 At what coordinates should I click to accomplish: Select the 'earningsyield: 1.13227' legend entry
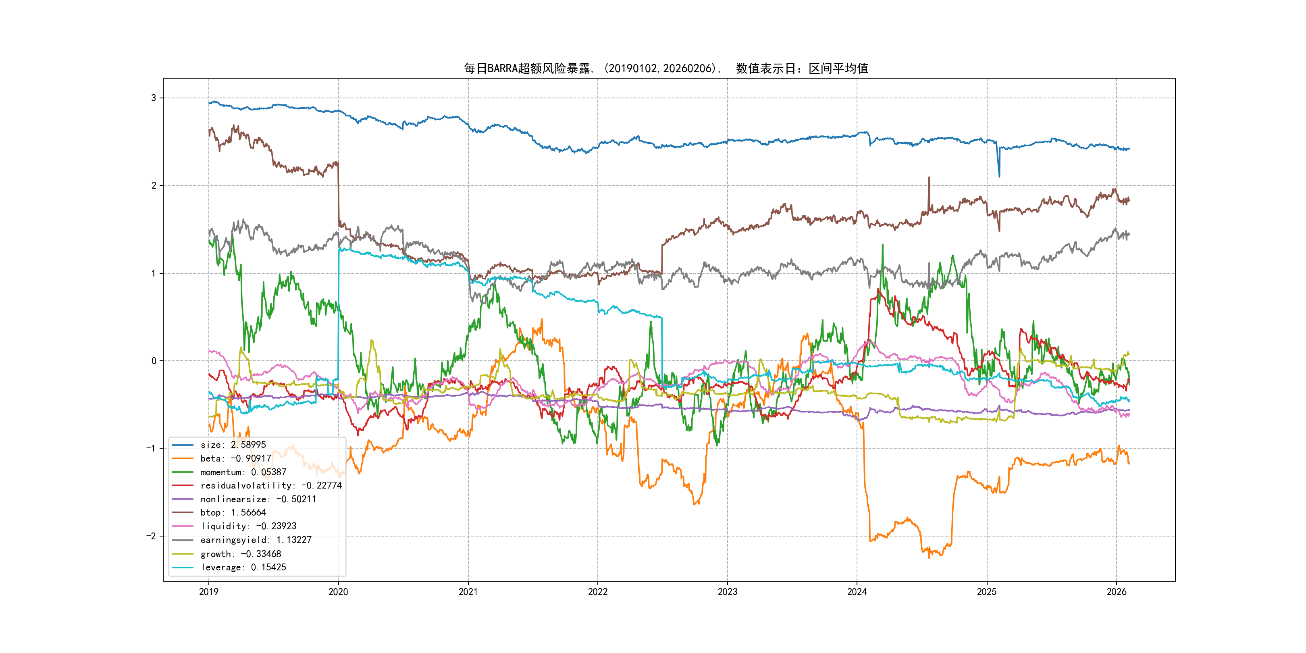point(256,540)
